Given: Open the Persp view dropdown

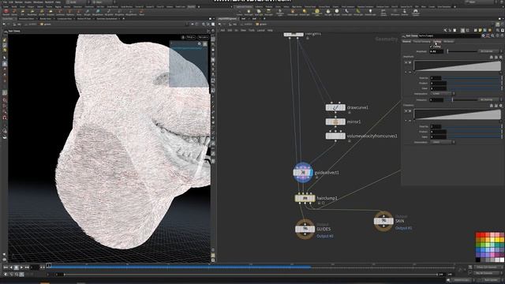Looking at the screenshot, I should click(190, 37).
